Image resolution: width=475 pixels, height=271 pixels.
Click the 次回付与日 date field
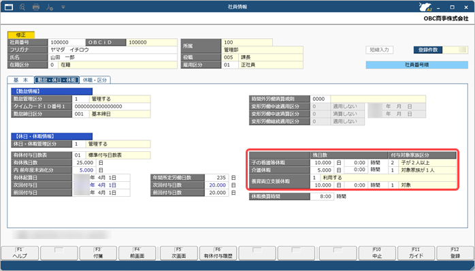pyautogui.click(x=101, y=185)
